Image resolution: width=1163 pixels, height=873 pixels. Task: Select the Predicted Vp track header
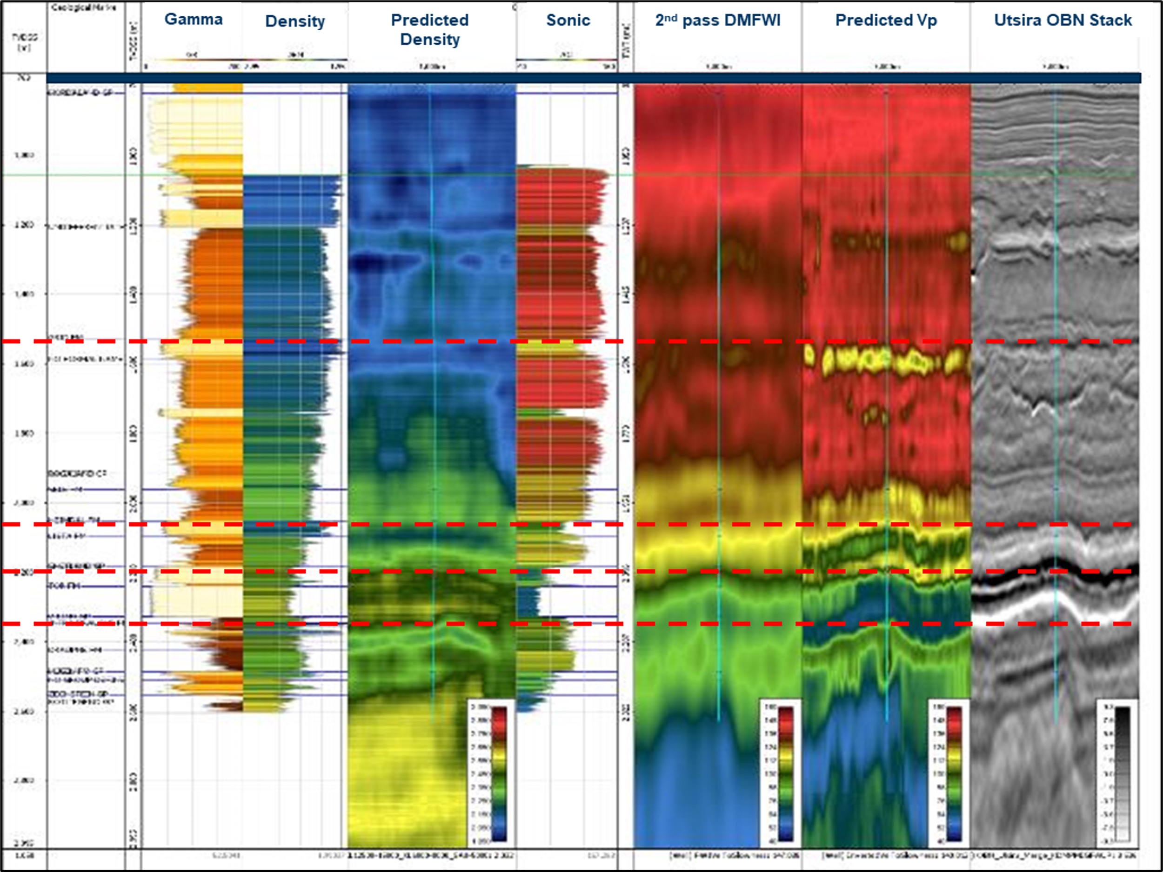pos(886,20)
